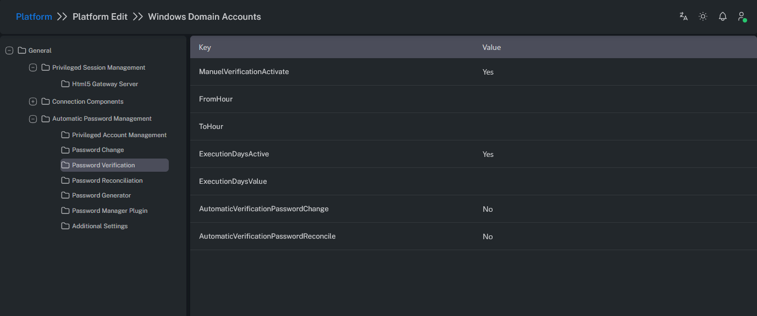Screen dimensions: 757x316
Task: Collapse the Privileged Session Management node
Action: pyautogui.click(x=32, y=67)
